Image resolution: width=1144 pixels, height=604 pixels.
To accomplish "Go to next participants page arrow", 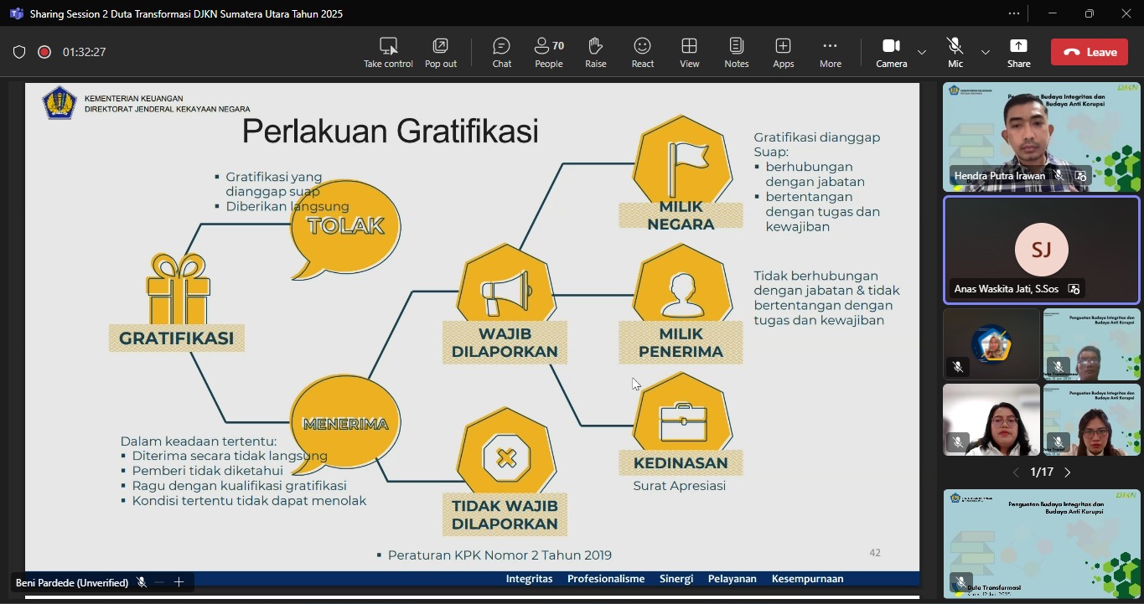I will pyautogui.click(x=1068, y=472).
